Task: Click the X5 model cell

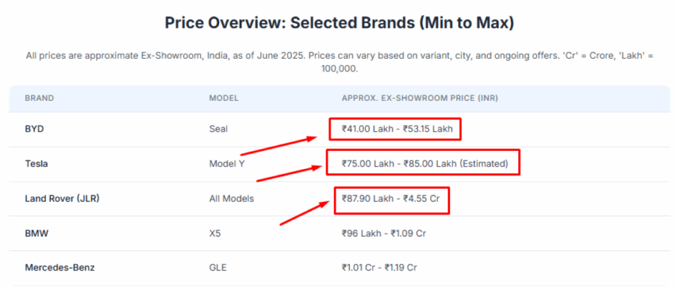Action: 215,234
